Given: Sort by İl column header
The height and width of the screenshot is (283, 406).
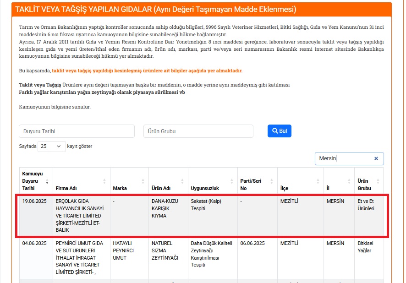Looking at the screenshot, I should (339, 181).
